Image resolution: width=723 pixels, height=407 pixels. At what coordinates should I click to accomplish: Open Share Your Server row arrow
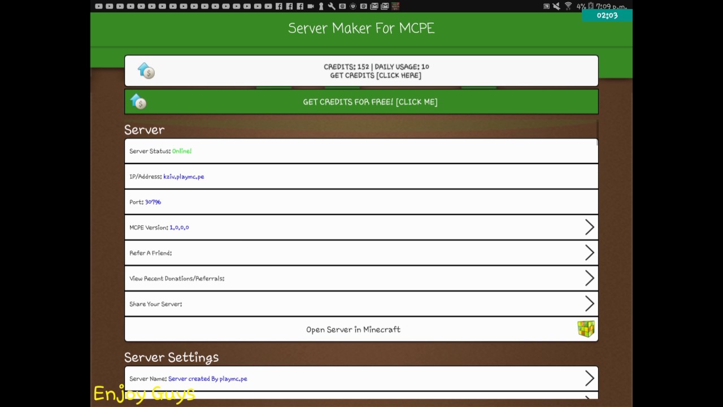tap(589, 304)
